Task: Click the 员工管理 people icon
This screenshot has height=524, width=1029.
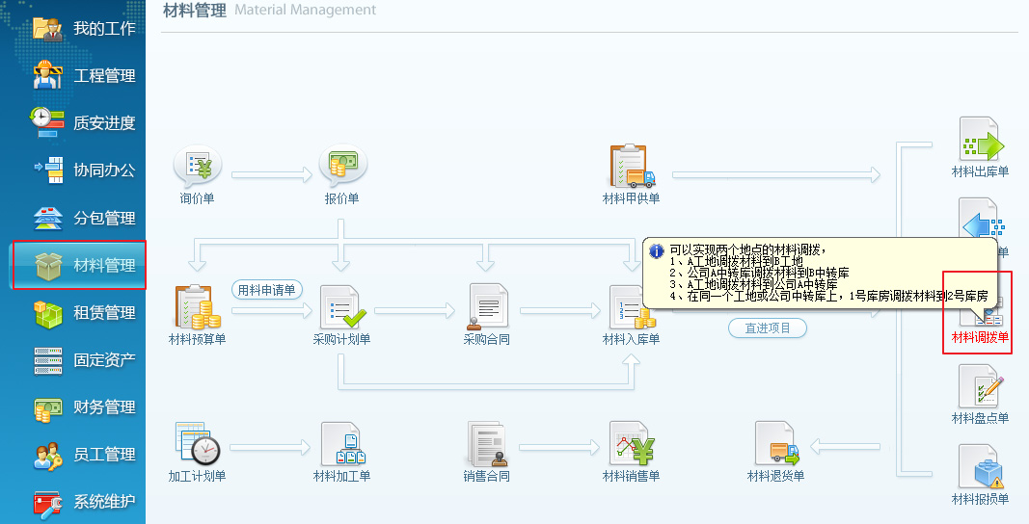Action: [48, 456]
